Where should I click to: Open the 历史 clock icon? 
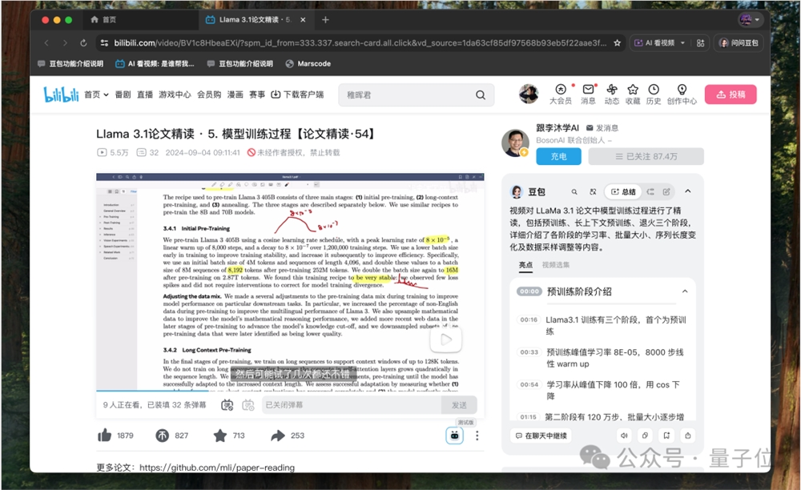pyautogui.click(x=653, y=90)
